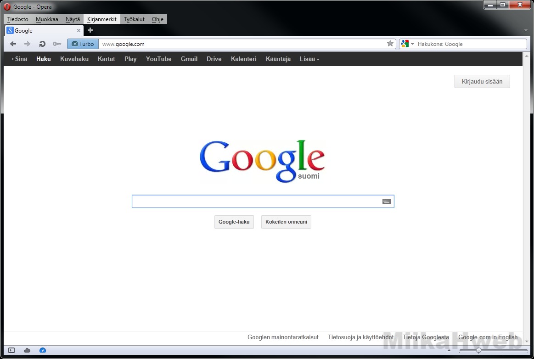Open the Muokkaa menu
The width and height of the screenshot is (534, 359).
47,19
